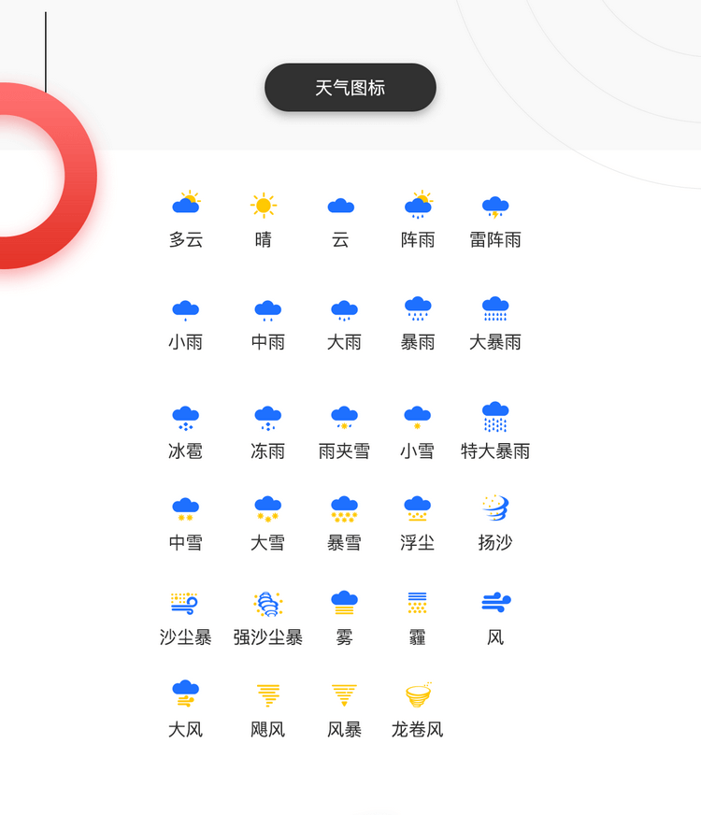Click the 晴 text label
Viewport: 701px width, 815px height.
pos(264,239)
